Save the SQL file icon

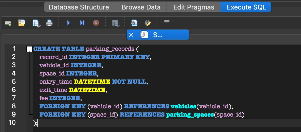point(36,23)
